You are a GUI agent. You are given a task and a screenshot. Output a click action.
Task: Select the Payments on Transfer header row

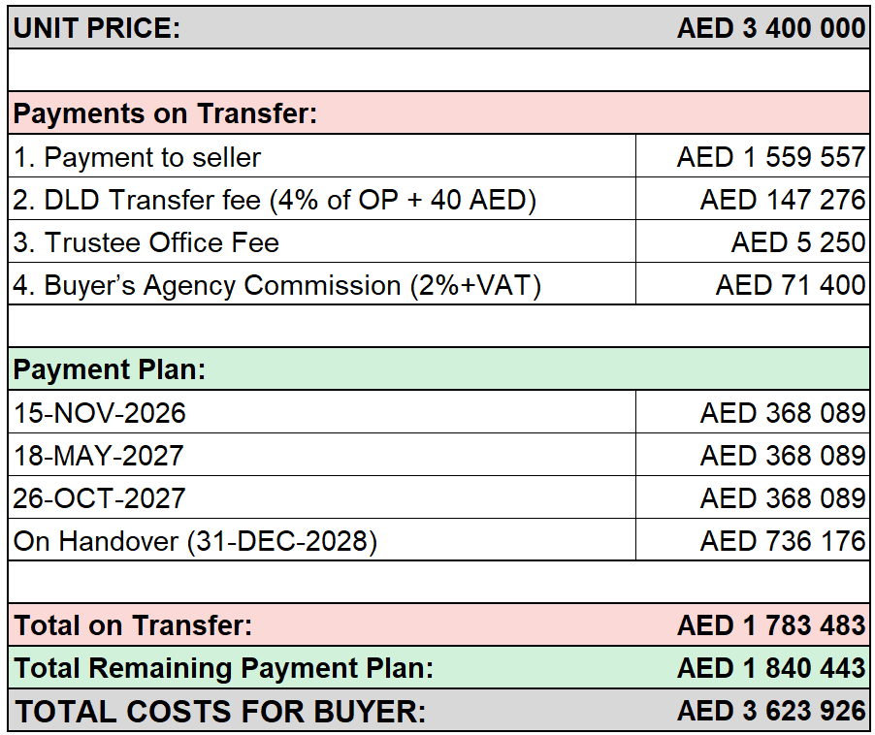coord(438,113)
